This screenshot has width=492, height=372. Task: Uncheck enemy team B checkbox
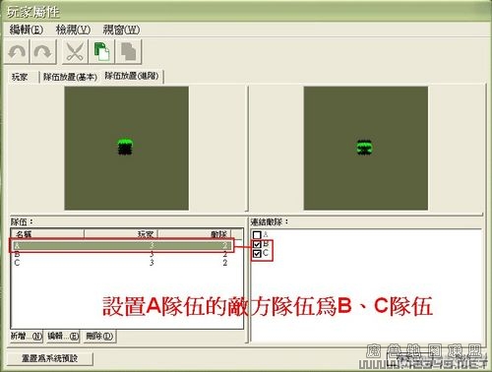coord(257,244)
